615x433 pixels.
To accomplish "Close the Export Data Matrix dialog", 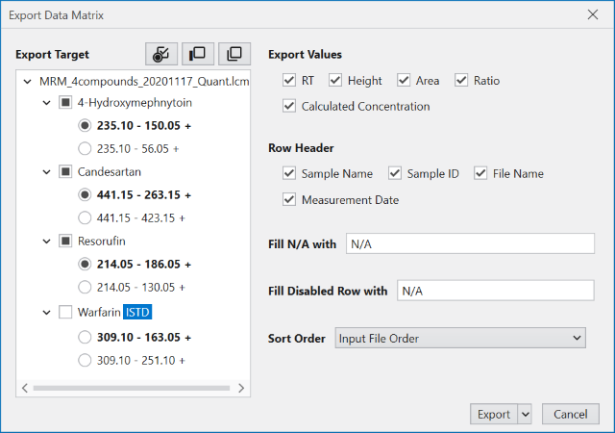I will (x=592, y=14).
